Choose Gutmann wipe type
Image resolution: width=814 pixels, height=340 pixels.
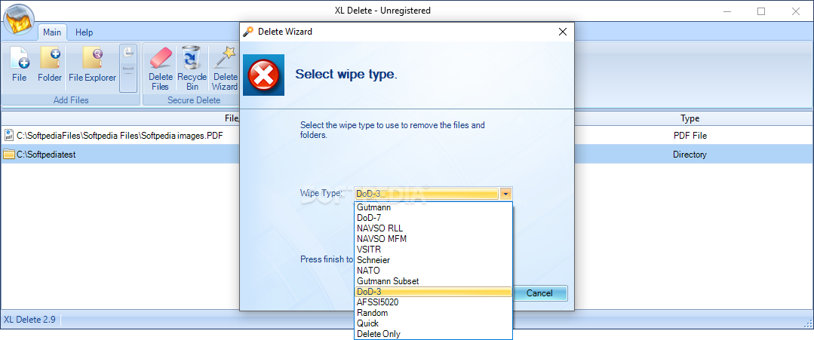tap(434, 207)
